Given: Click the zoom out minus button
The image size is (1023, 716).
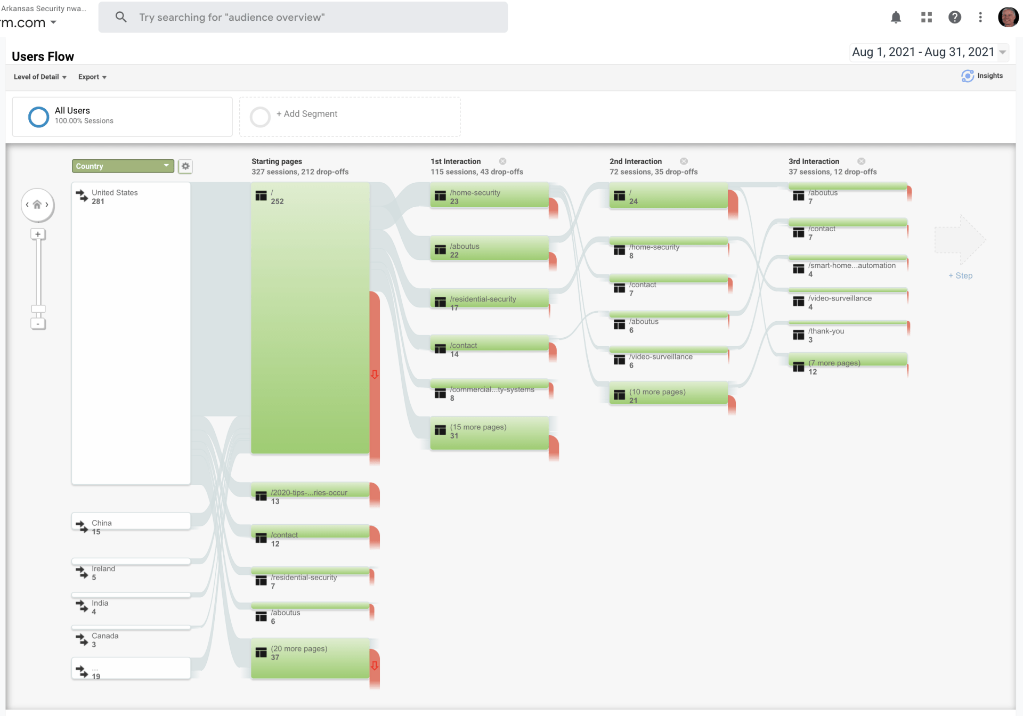Looking at the screenshot, I should 38,324.
